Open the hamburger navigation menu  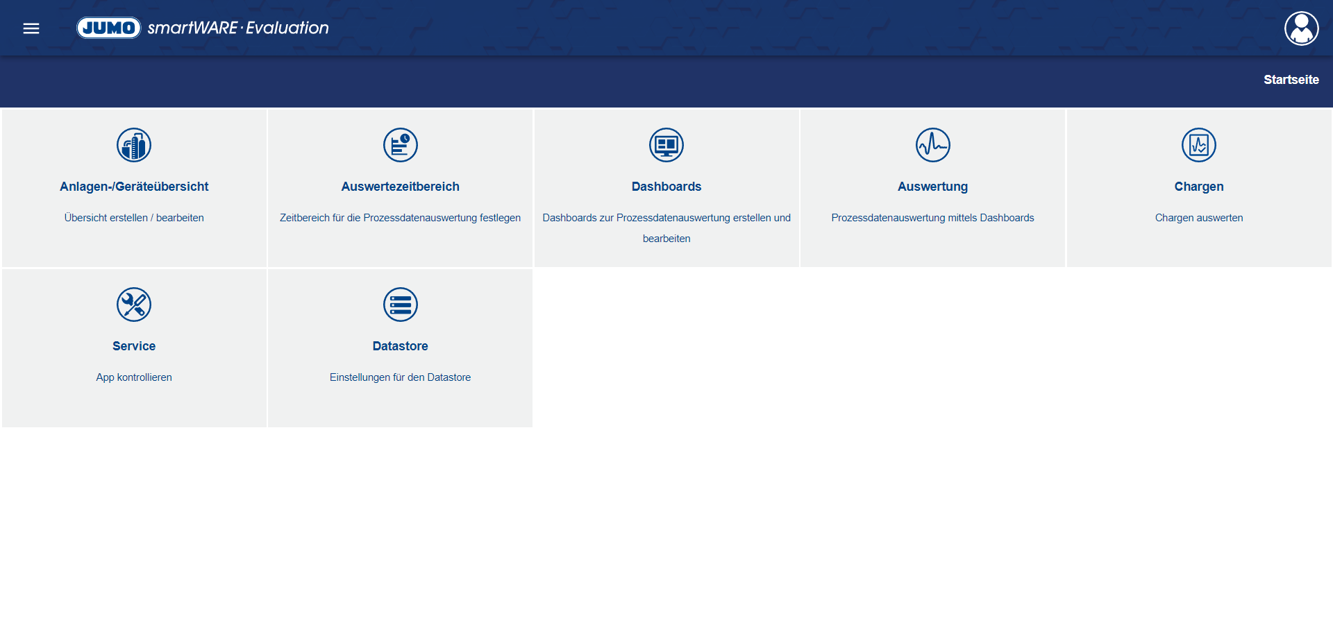(31, 28)
